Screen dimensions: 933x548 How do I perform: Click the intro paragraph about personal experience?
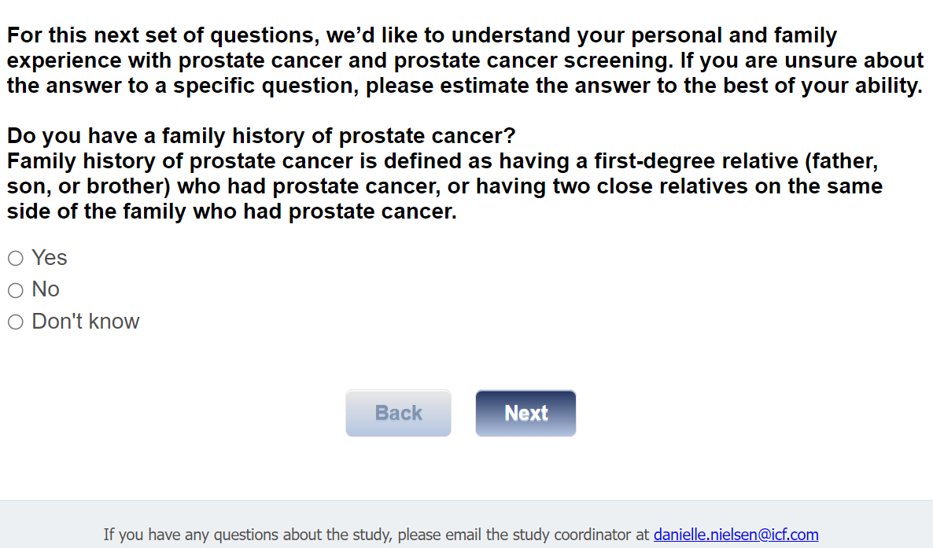click(x=464, y=61)
